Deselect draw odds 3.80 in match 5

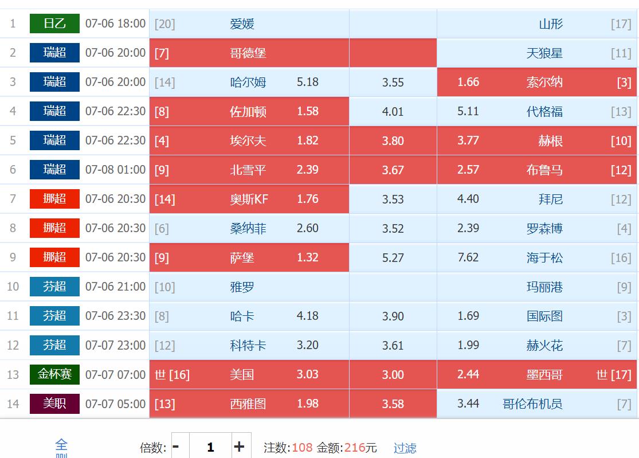(x=393, y=140)
